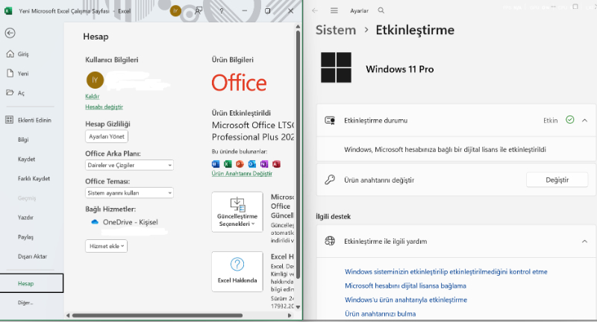This screenshot has height=322, width=597.
Task: Click the İY account avatar in title bar
Action: [175, 11]
